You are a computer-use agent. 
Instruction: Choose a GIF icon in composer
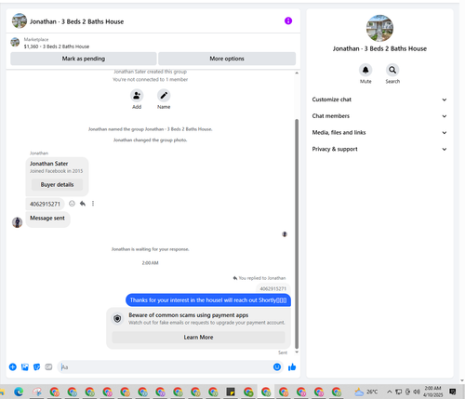(48, 367)
